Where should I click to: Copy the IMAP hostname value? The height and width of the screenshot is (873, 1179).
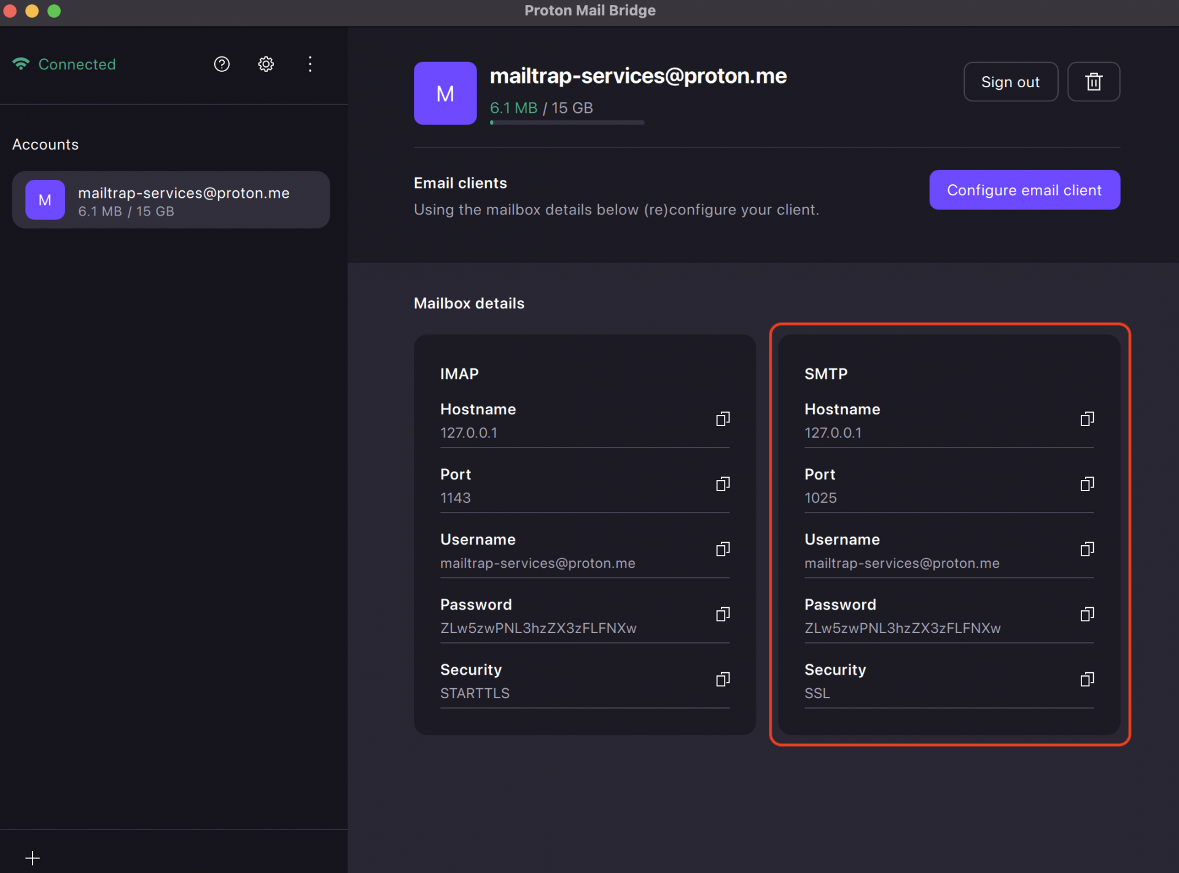pos(723,419)
